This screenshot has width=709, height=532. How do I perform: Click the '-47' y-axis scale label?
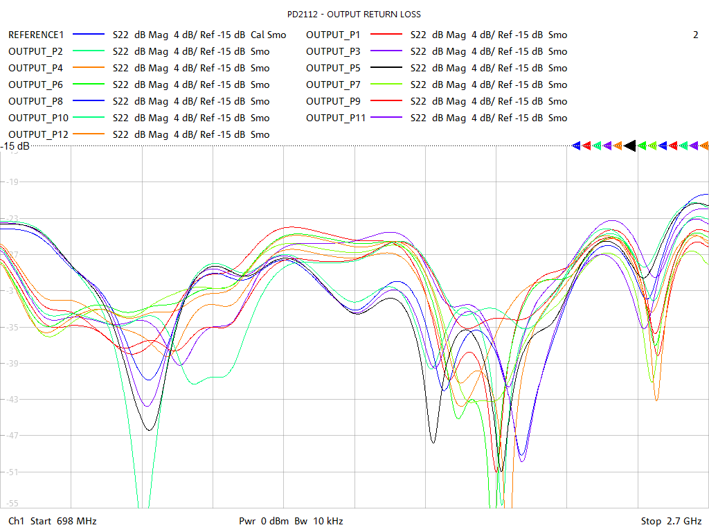point(11,436)
